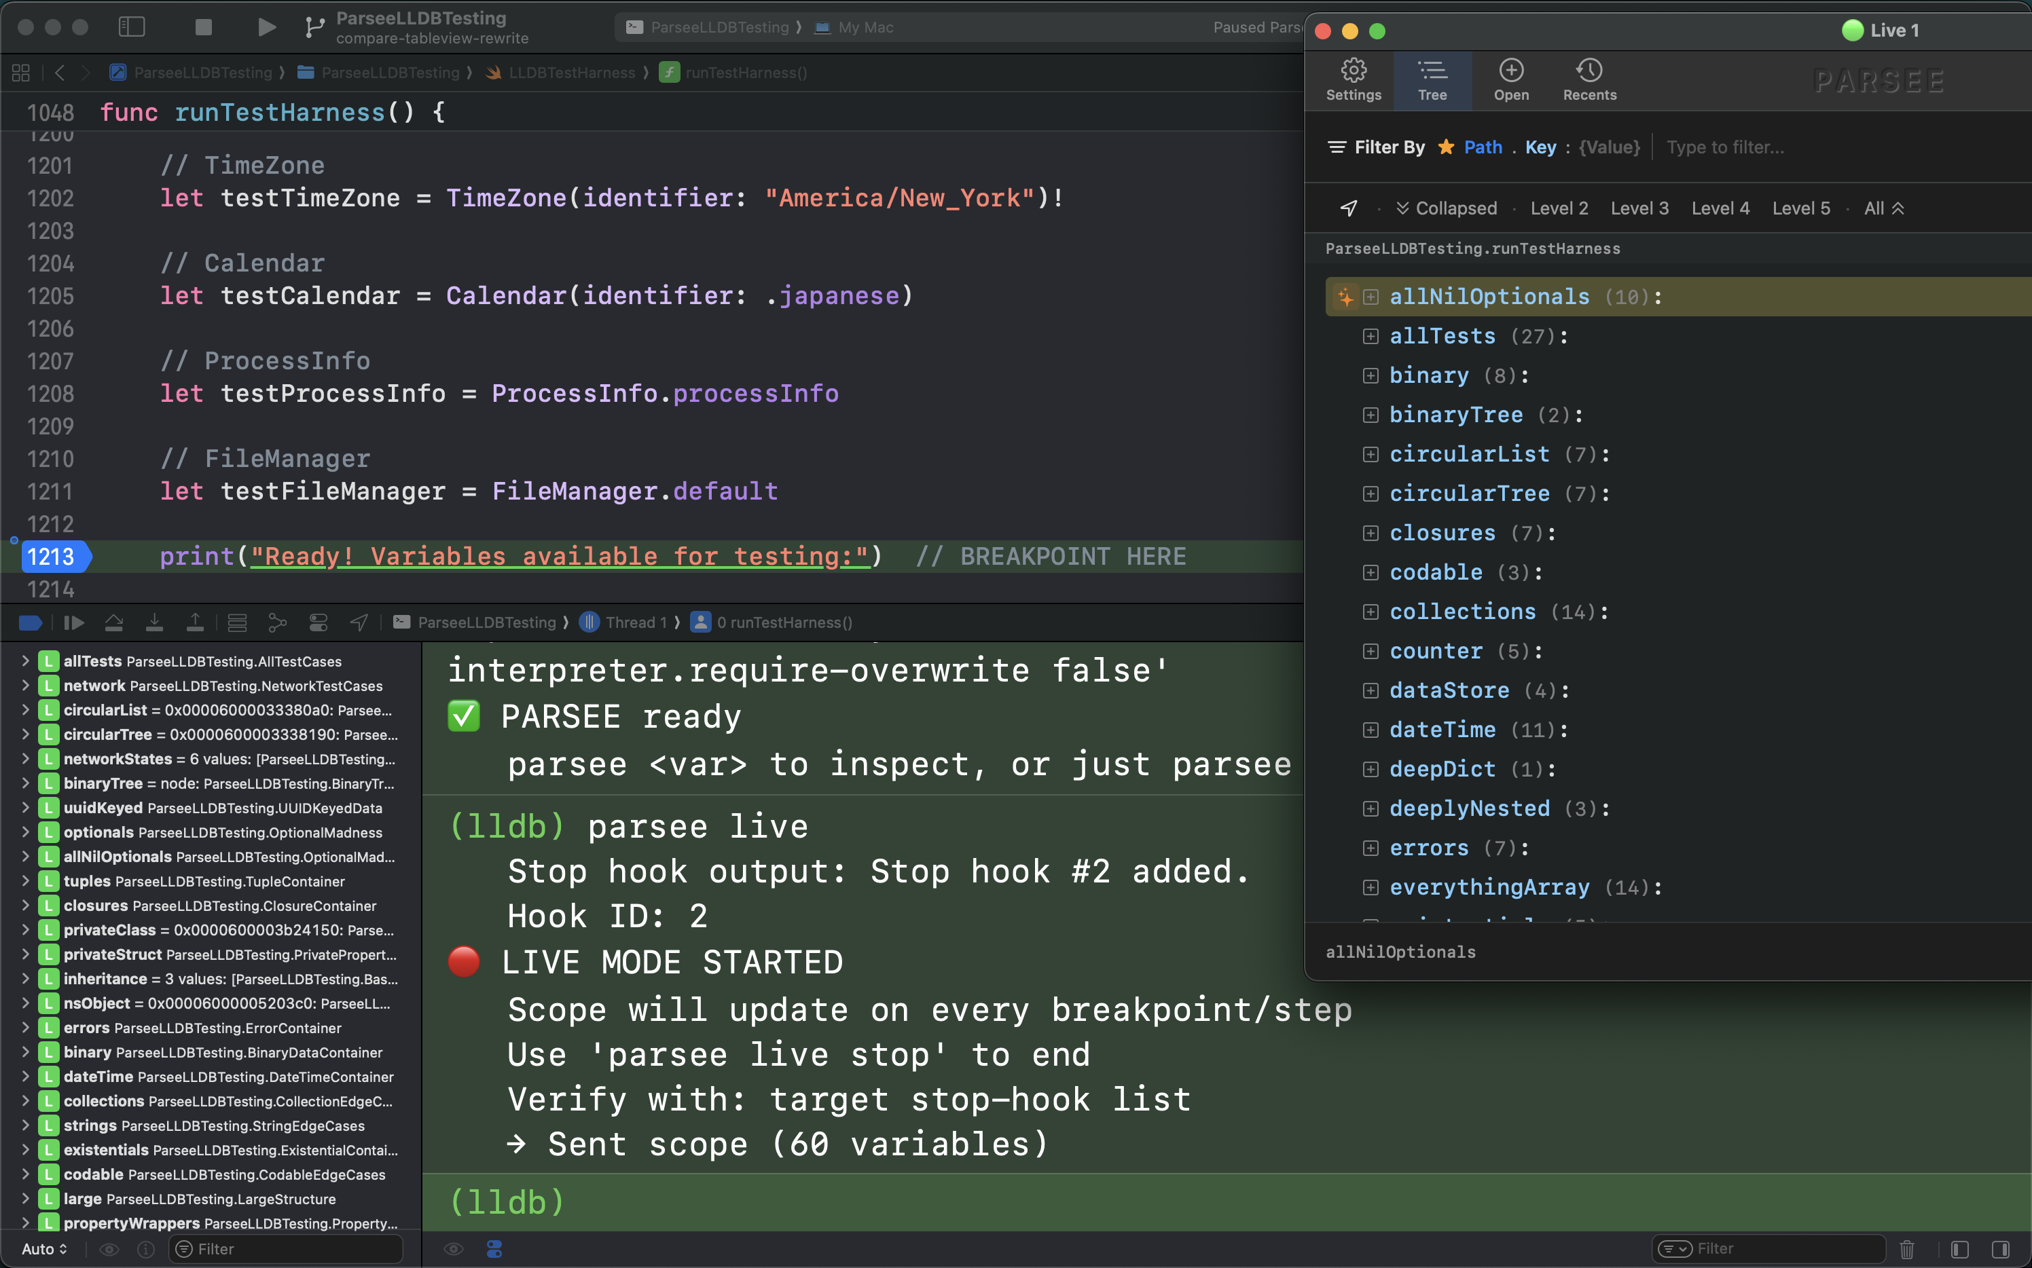Open the '0 runTestHarness()' frame selector
This screenshot has height=1268, width=2032.
click(772, 622)
